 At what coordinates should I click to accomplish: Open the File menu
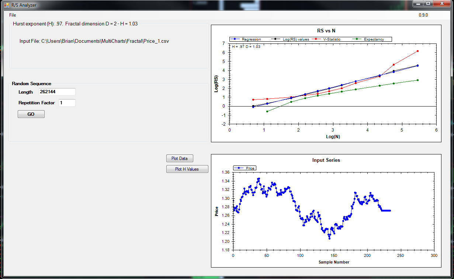pos(13,15)
